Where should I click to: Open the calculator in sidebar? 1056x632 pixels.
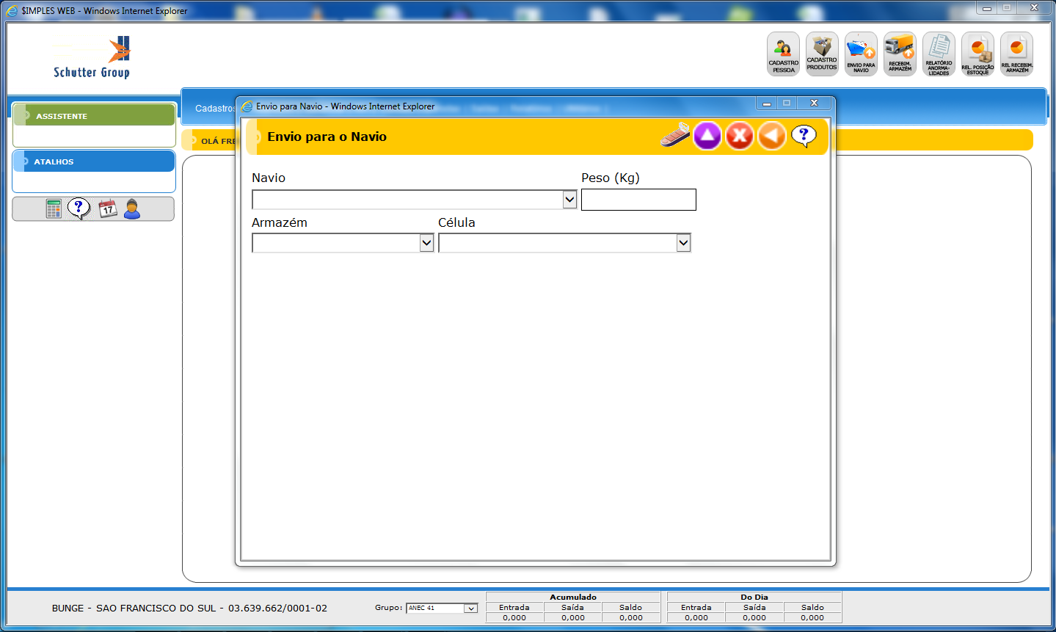click(x=54, y=209)
